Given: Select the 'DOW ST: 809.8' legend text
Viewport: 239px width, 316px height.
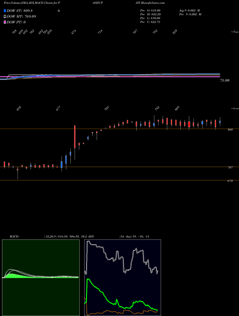Looking at the screenshot, I should coord(20,11).
